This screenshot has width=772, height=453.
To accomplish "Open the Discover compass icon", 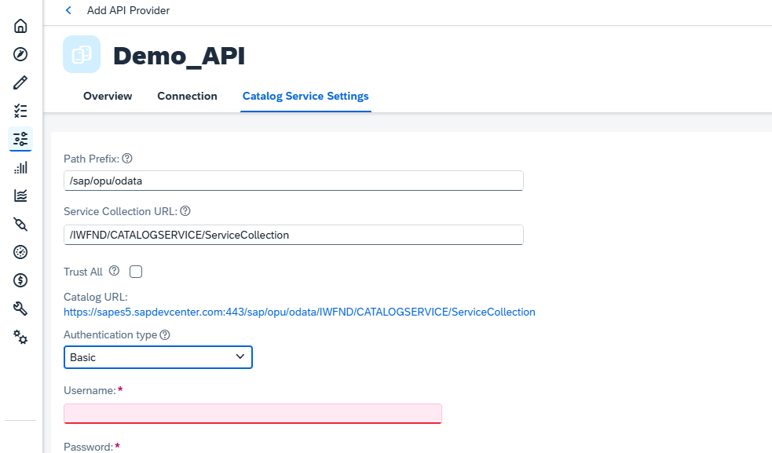I will [x=20, y=54].
